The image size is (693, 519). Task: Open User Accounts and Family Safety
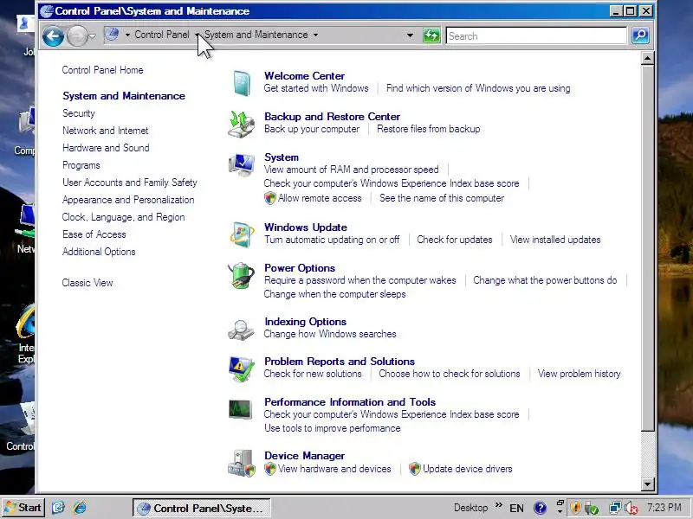coord(129,183)
